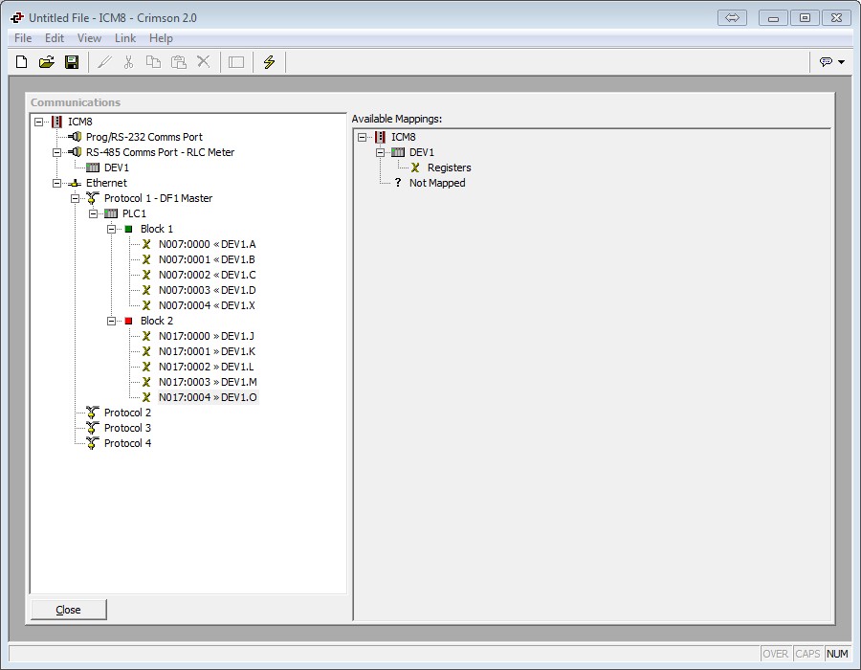Screen dimensions: 861x670
Task: Collapse the Block 2 node
Action: click(111, 322)
